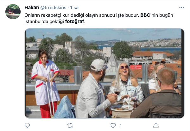
Task: Click the red sign behind the blonde woman
Action: pos(136,67)
